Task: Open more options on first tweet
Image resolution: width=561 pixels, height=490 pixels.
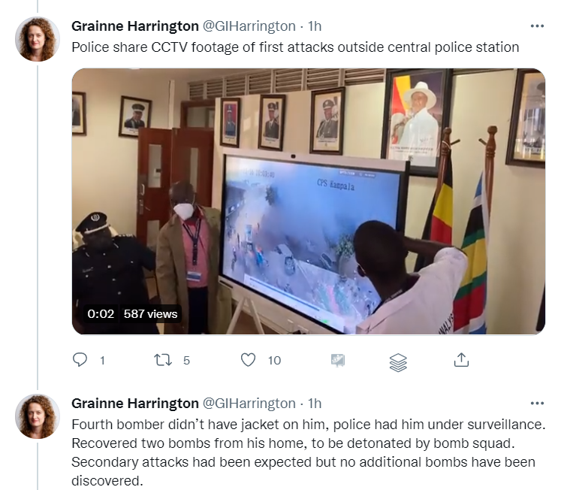Action: [x=537, y=26]
